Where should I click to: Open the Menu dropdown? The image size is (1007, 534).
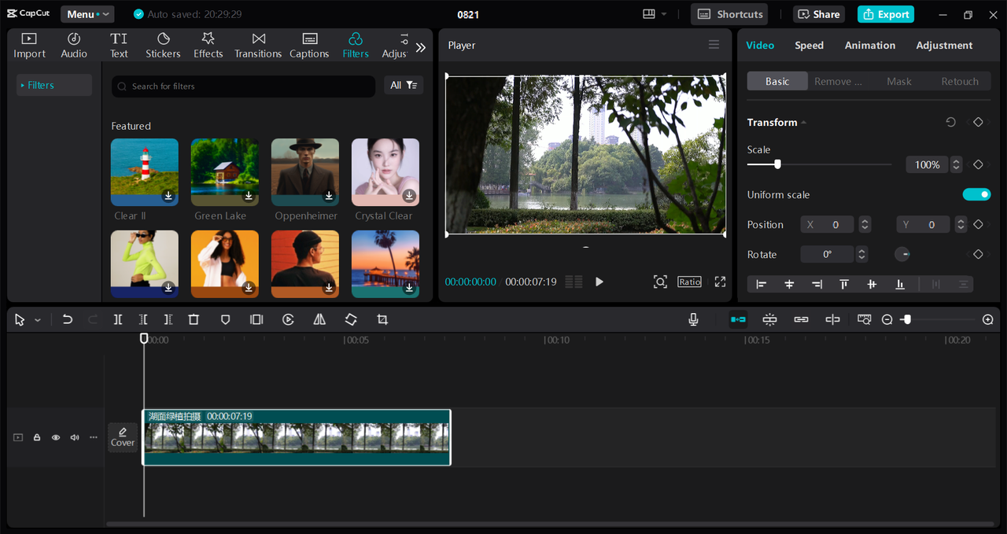[x=87, y=14]
